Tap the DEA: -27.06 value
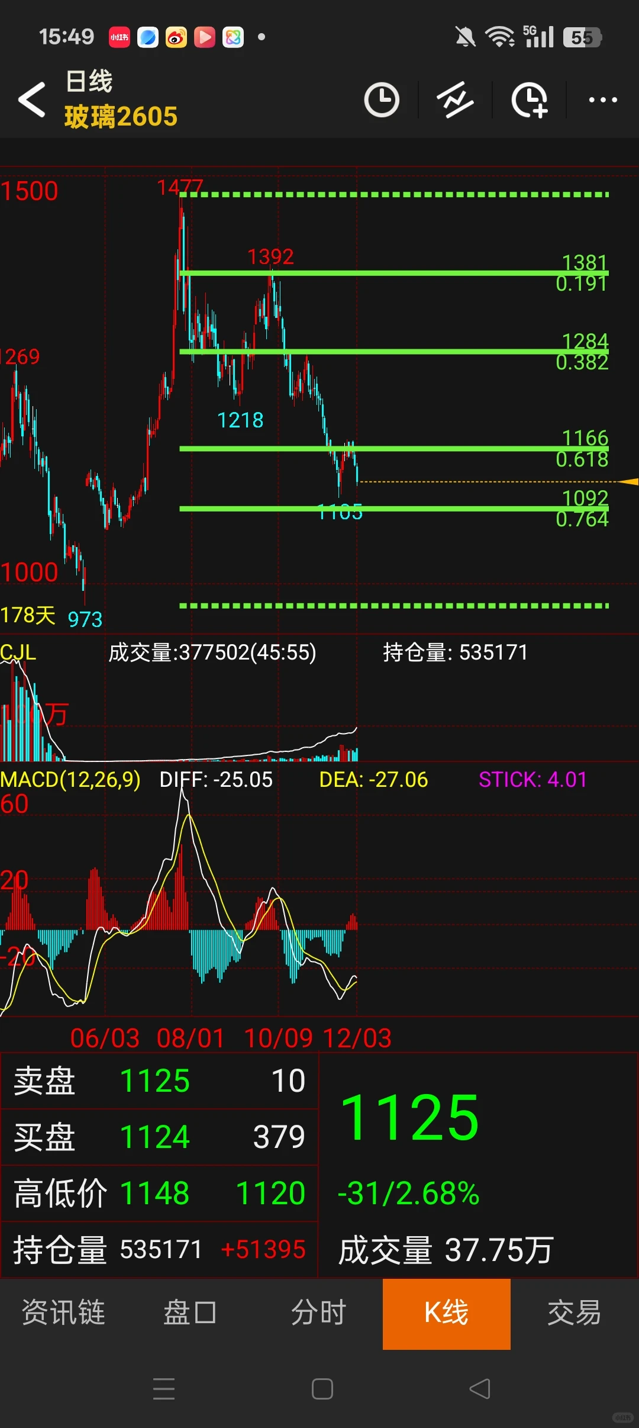This screenshot has width=639, height=1428. (x=373, y=779)
